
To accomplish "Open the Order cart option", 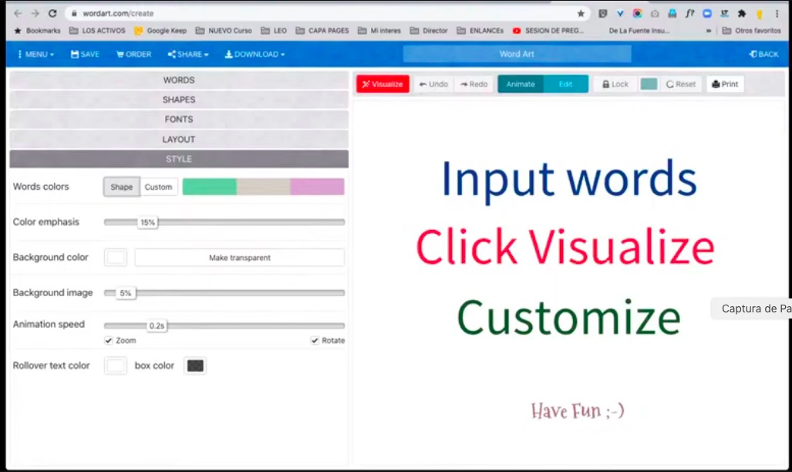I will tap(133, 54).
